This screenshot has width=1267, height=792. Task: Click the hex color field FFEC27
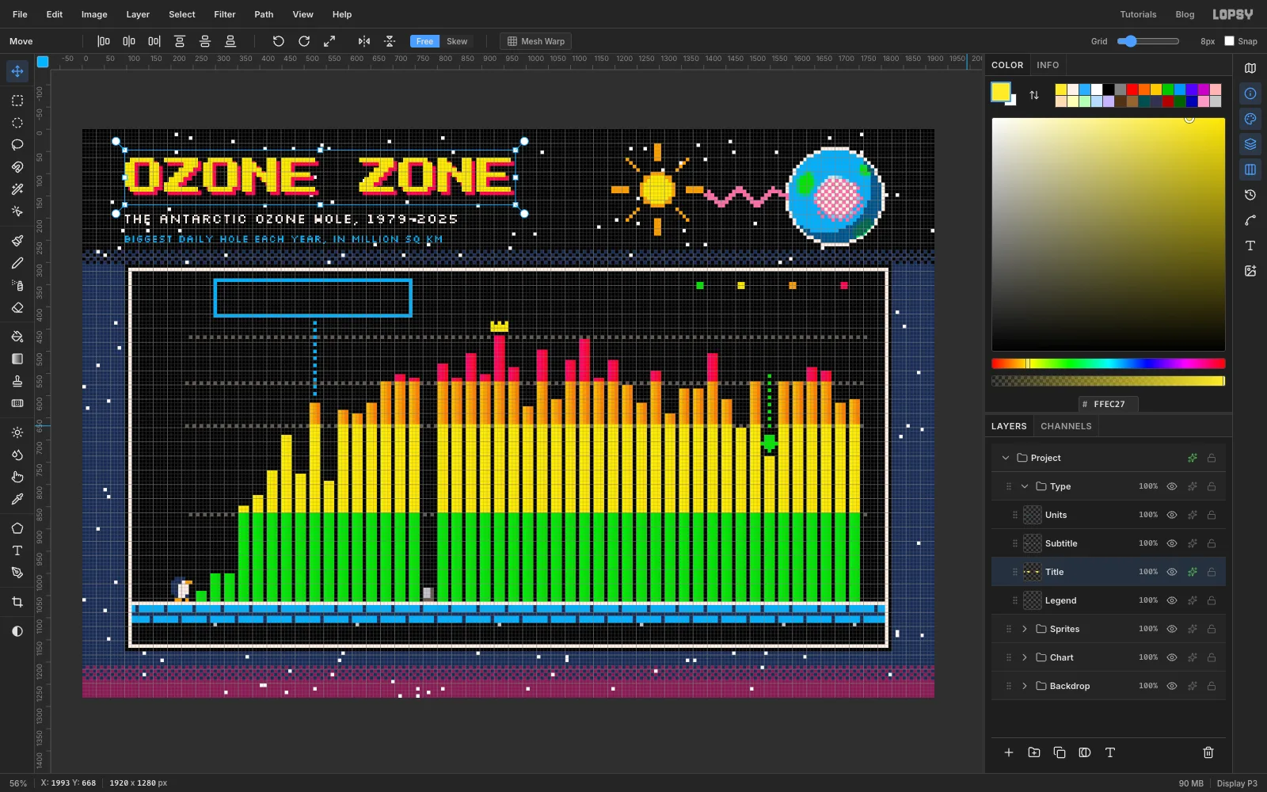tap(1109, 404)
